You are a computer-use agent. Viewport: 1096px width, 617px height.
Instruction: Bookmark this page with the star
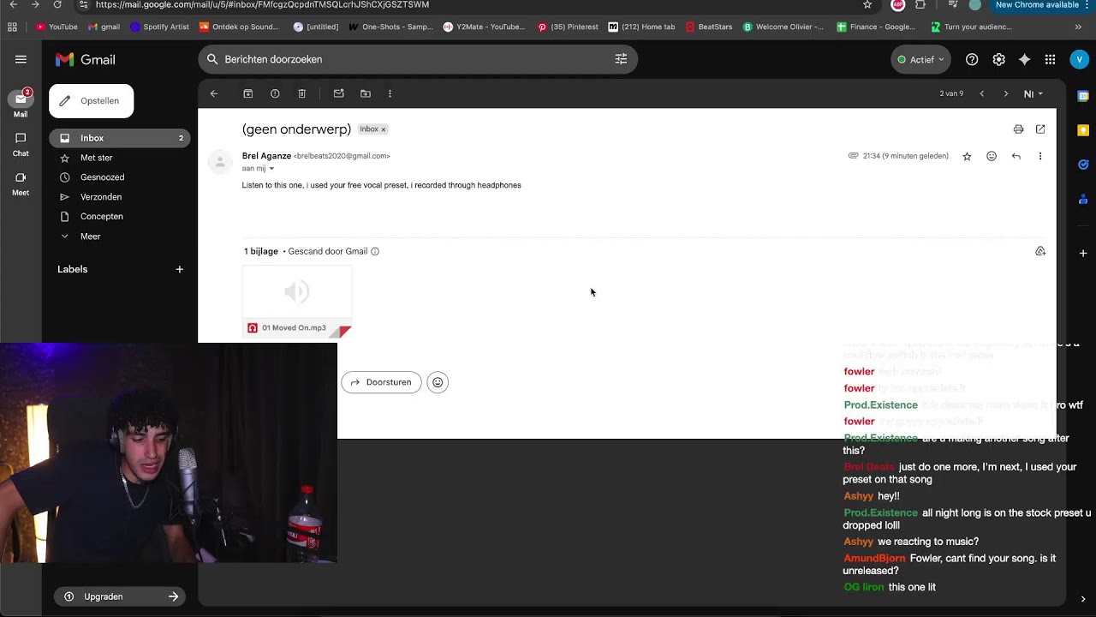[867, 5]
